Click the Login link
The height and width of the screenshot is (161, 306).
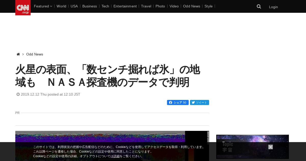coord(273,7)
